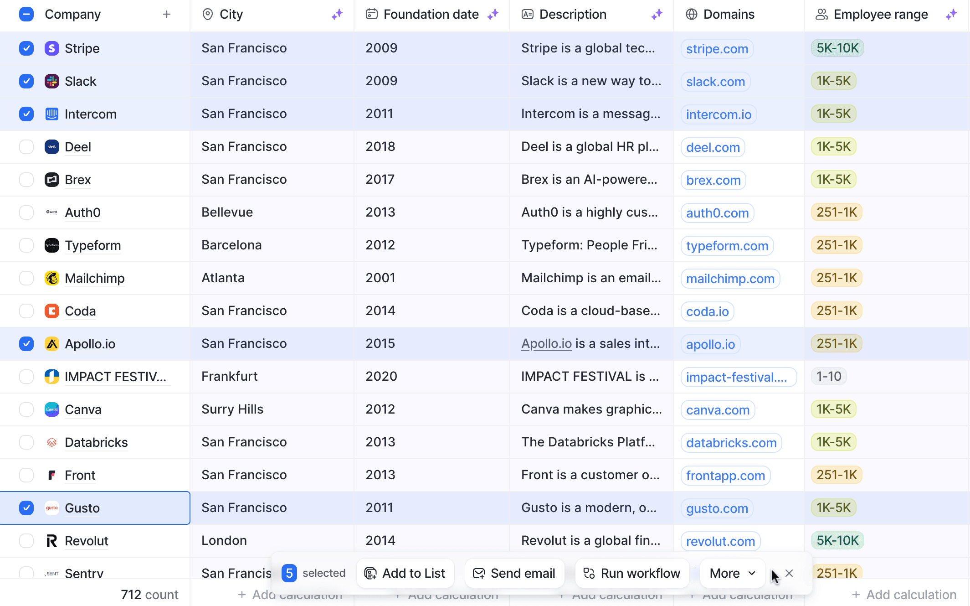Click the 5K-10K tag in Stripe row
Viewport: 970px width, 606px height.
[x=837, y=48]
